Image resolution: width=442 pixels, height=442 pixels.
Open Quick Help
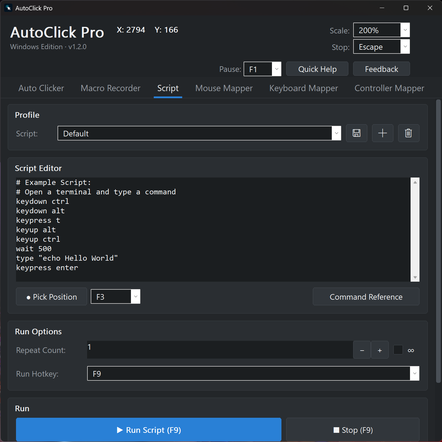click(x=317, y=69)
